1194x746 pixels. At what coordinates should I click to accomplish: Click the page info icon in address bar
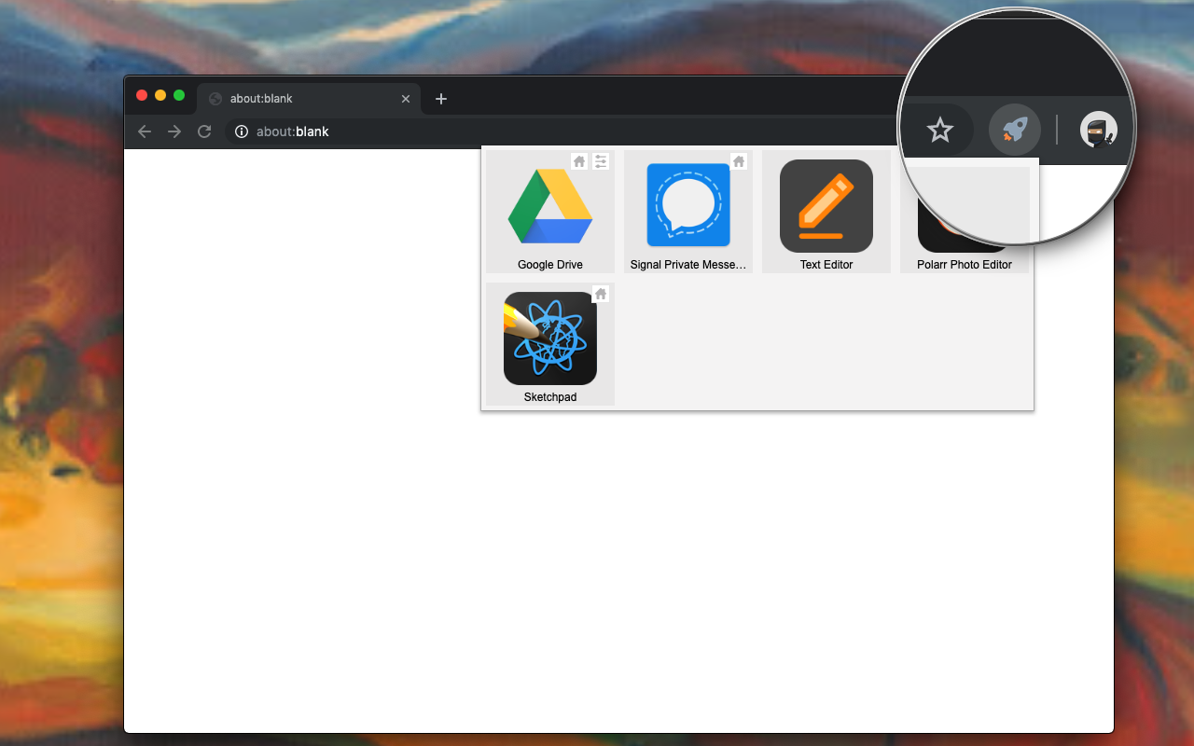tap(241, 131)
